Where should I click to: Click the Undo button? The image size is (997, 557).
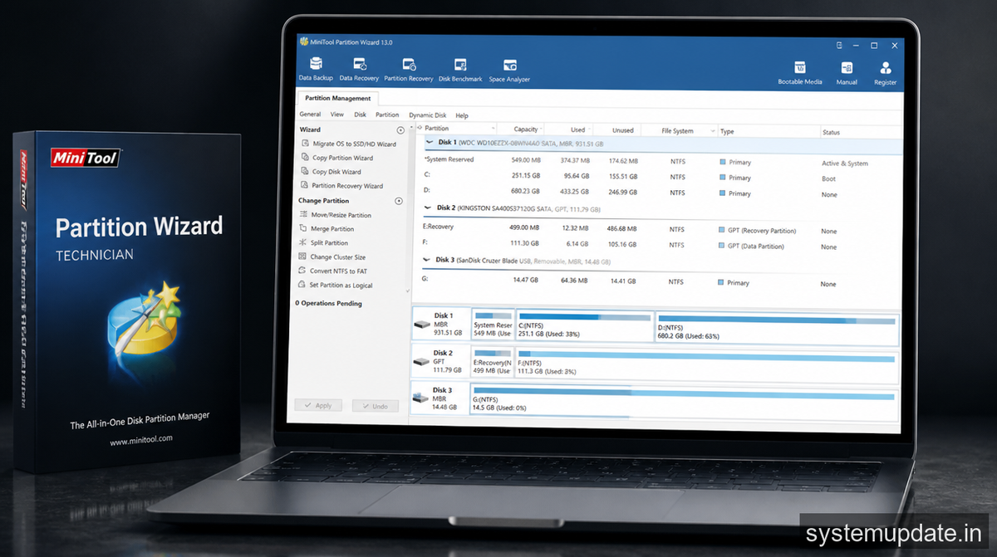point(375,406)
